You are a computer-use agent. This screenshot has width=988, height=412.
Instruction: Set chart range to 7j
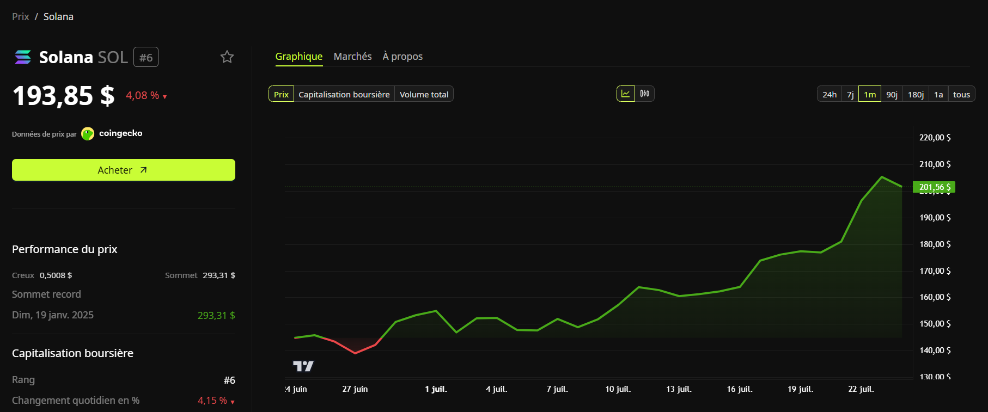coord(850,94)
